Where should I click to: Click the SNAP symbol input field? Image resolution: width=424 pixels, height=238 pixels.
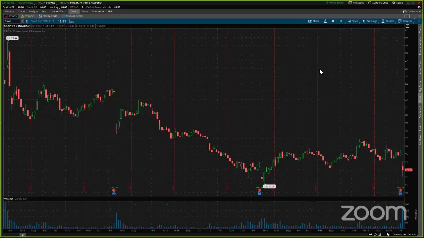(x=12, y=21)
